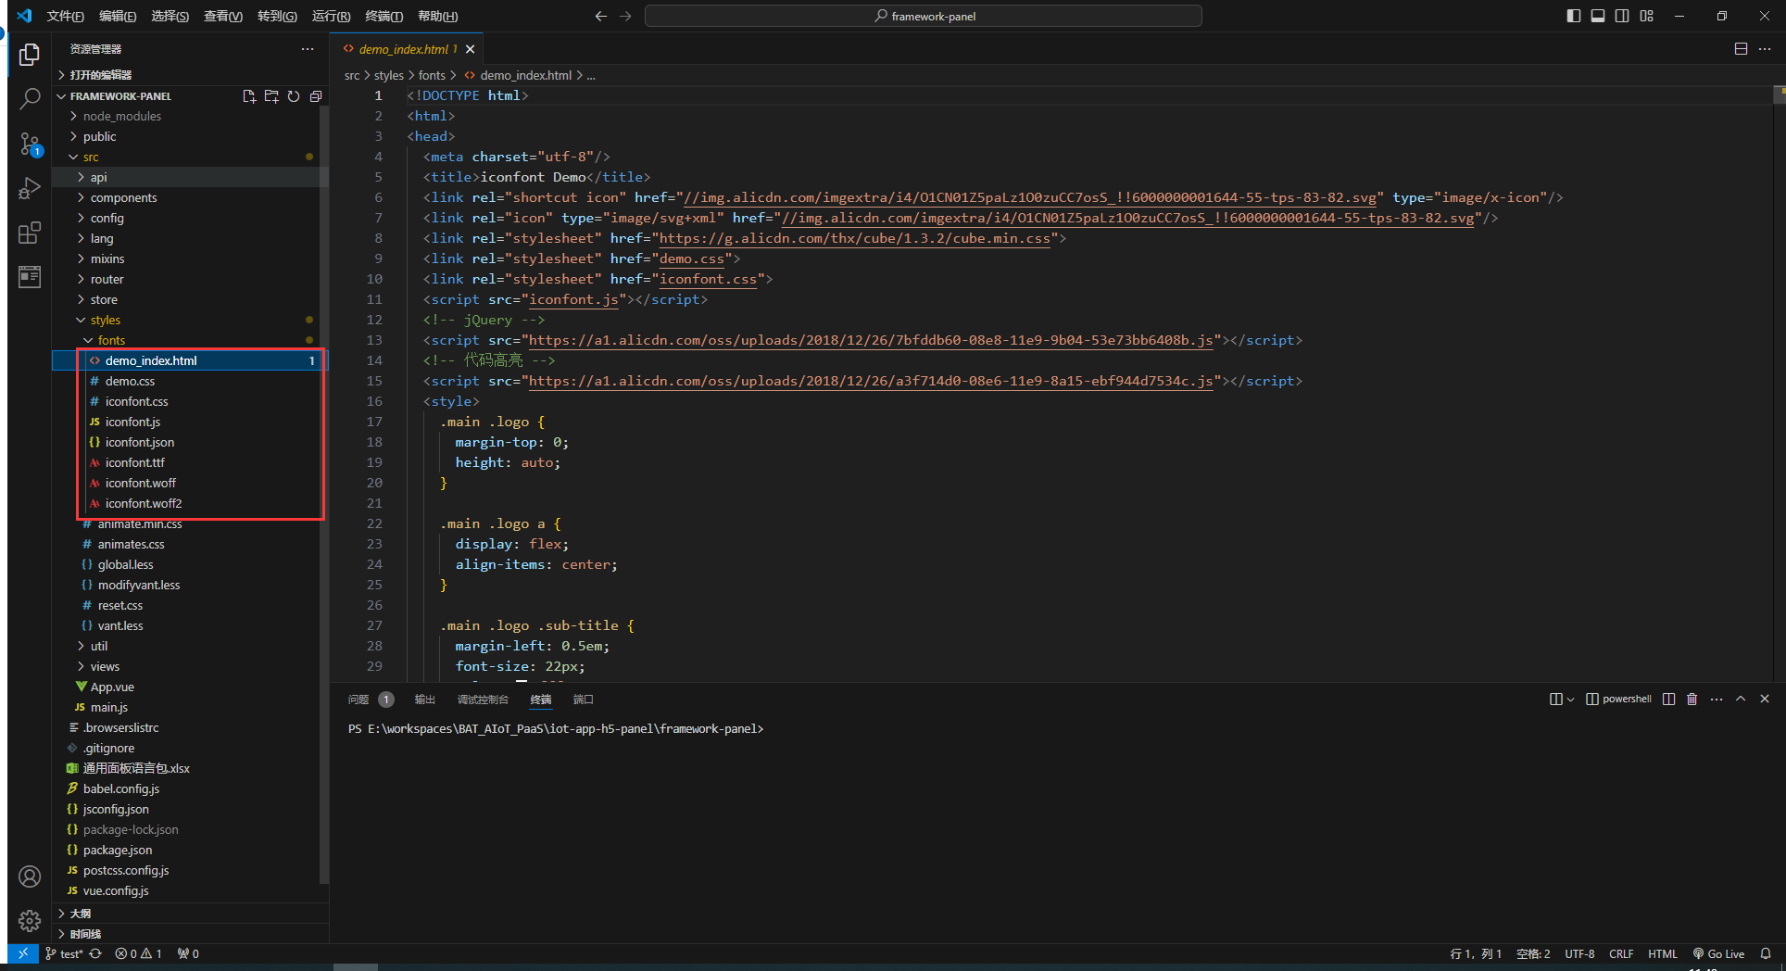
Task: Close the terminal panel
Action: click(1765, 700)
